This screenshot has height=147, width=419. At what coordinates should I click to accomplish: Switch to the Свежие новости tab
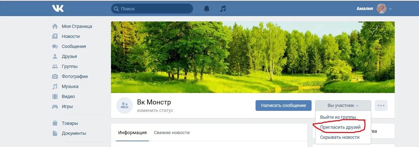click(172, 133)
